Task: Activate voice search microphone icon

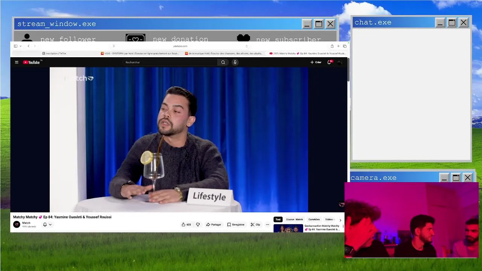Action: pyautogui.click(x=235, y=62)
